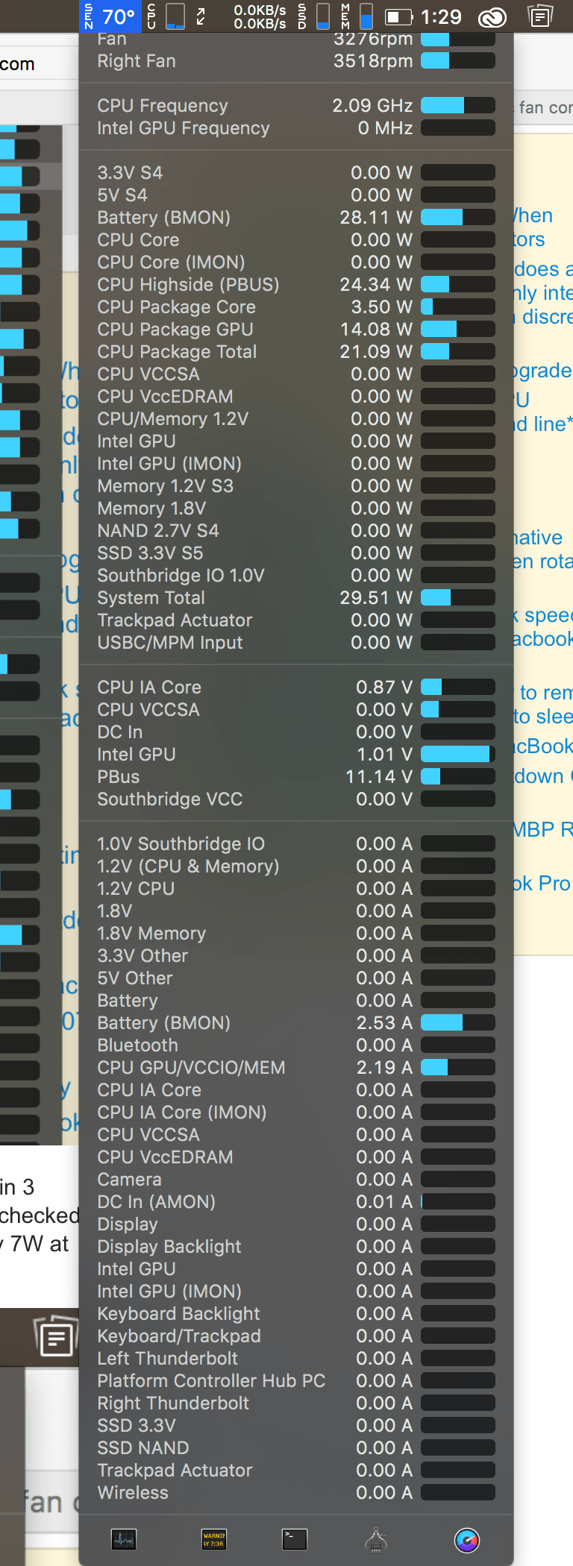573x1566 pixels.
Task: Click the clipboard icon at menu bar right
Action: coord(540,16)
